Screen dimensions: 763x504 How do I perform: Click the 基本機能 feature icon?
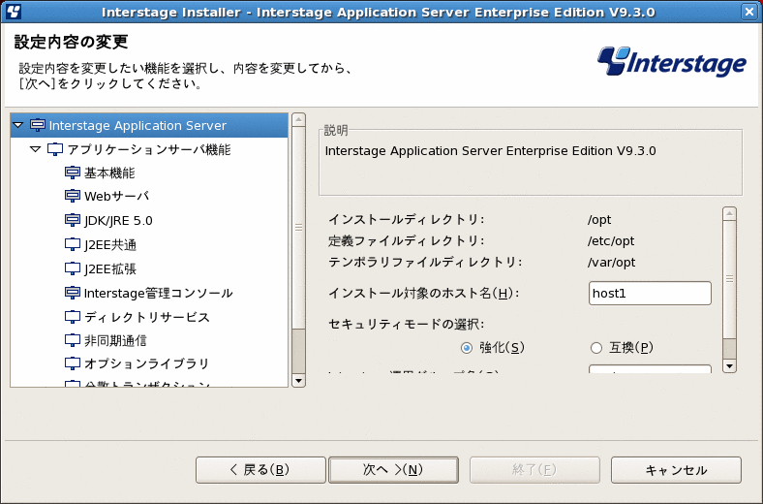[x=73, y=173]
